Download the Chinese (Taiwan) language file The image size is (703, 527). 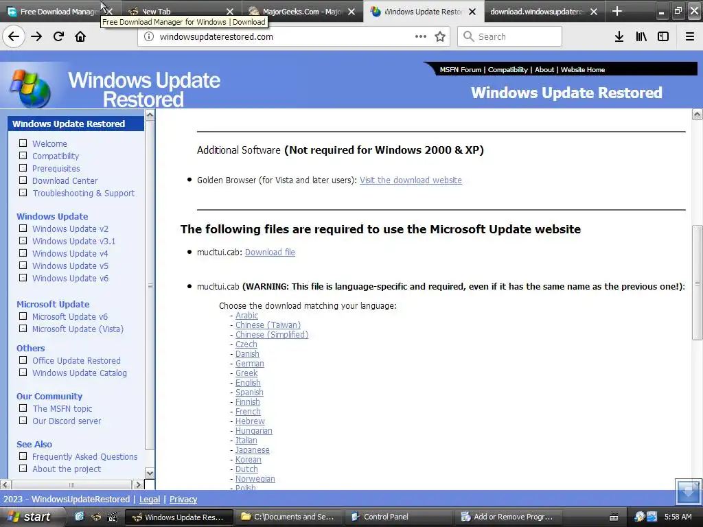coord(268,325)
